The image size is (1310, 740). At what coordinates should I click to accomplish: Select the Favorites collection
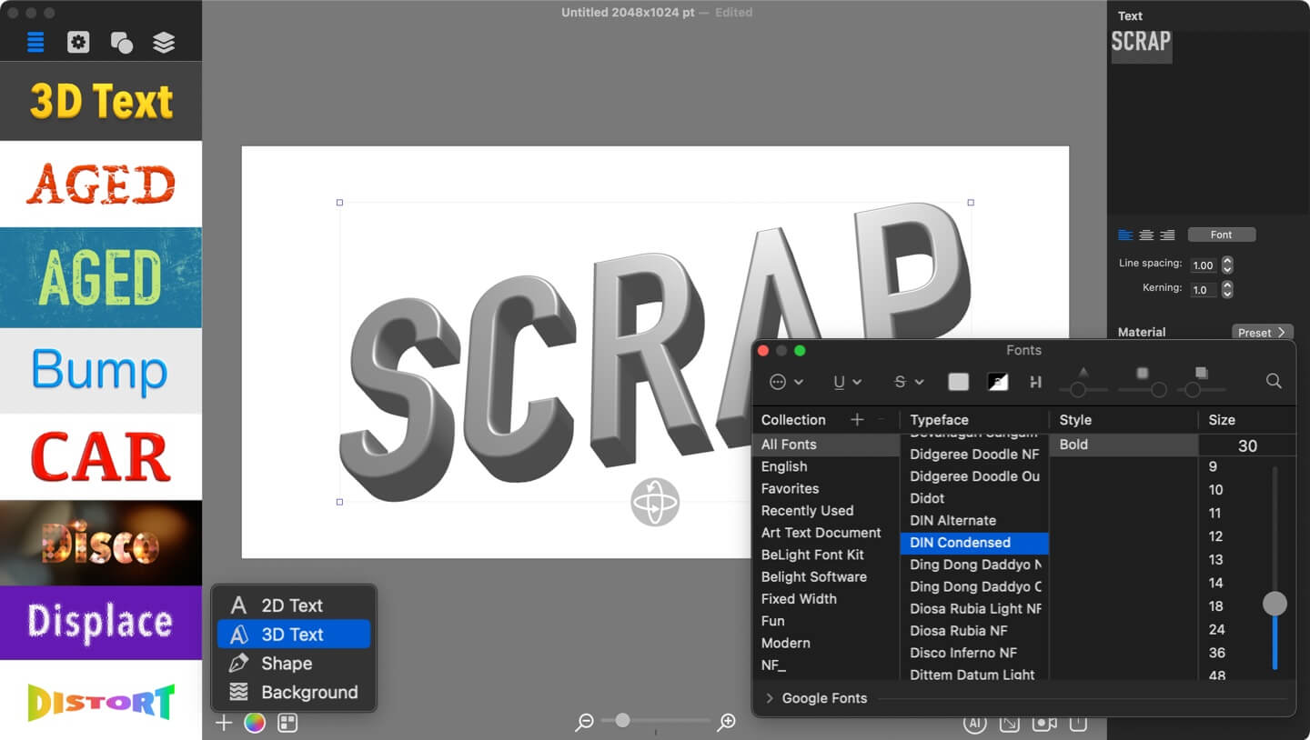(x=826, y=488)
